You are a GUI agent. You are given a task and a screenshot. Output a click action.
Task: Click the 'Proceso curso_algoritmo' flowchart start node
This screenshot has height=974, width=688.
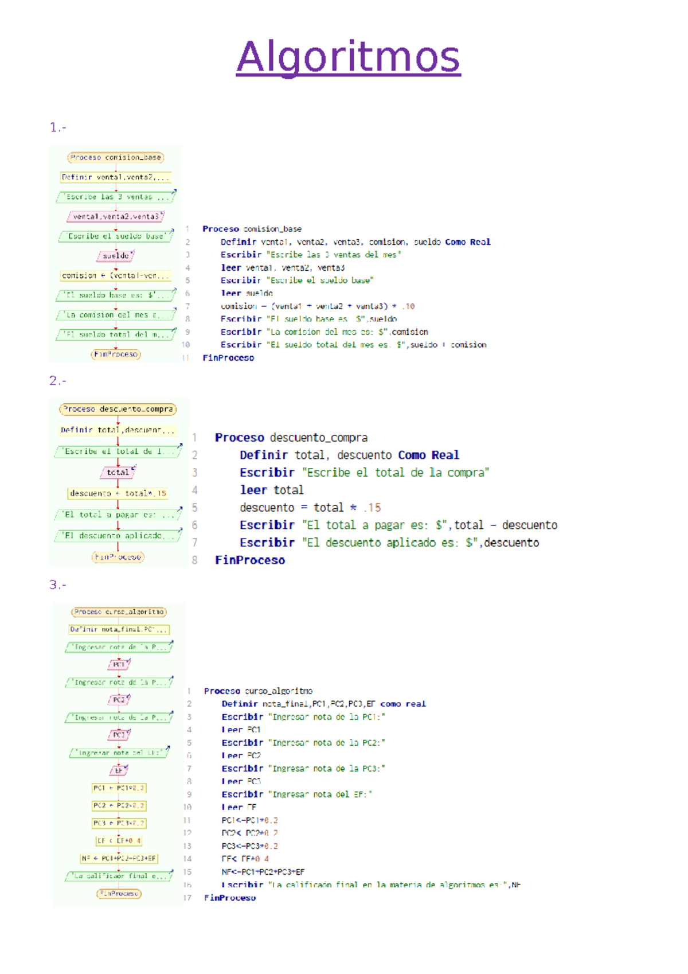pos(119,612)
